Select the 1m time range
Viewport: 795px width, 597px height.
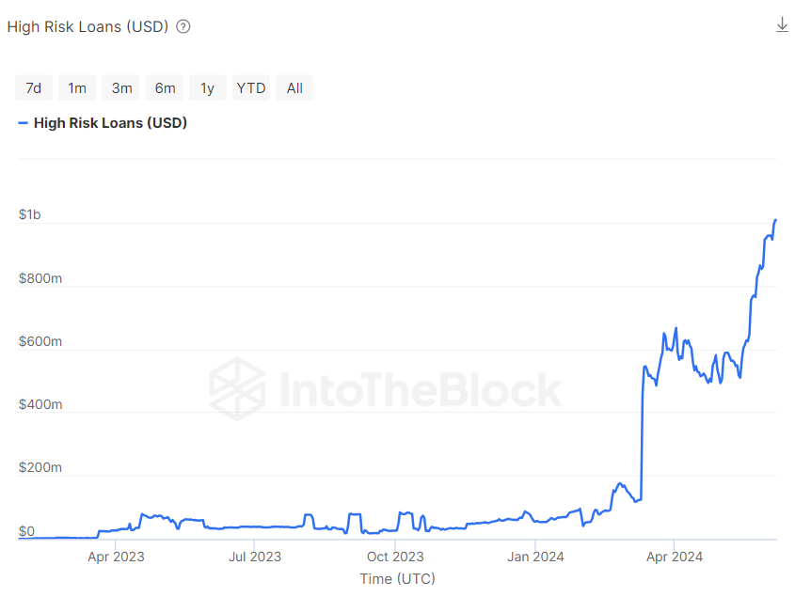tap(77, 88)
